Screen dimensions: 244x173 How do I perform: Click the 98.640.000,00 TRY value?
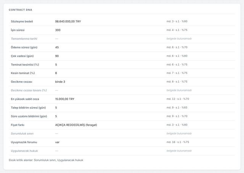coord(68,21)
